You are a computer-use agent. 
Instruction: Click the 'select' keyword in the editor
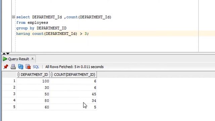23,17
